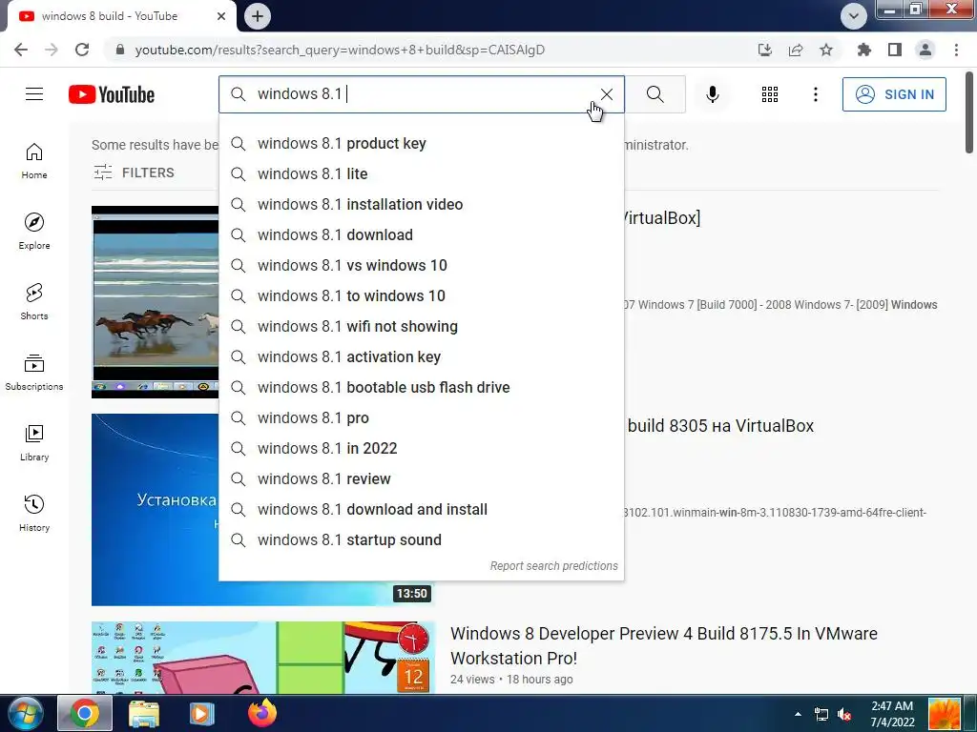Launch Firefox from the taskbar
Viewport: 977px width, 732px height.
click(262, 713)
